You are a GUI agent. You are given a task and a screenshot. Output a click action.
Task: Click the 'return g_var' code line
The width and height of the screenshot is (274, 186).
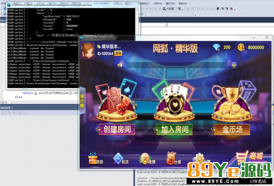pos(50,93)
